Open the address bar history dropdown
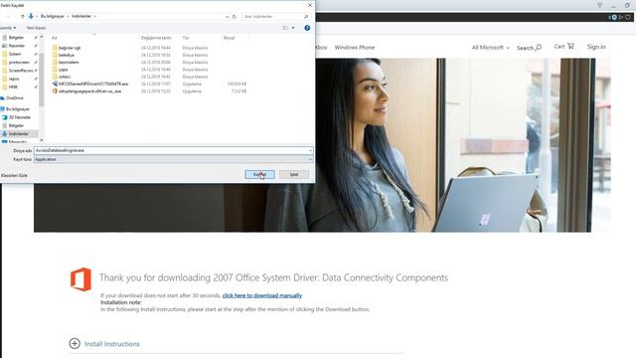 coord(227,17)
